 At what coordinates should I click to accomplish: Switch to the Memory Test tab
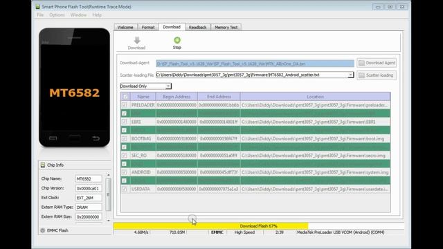226,28
